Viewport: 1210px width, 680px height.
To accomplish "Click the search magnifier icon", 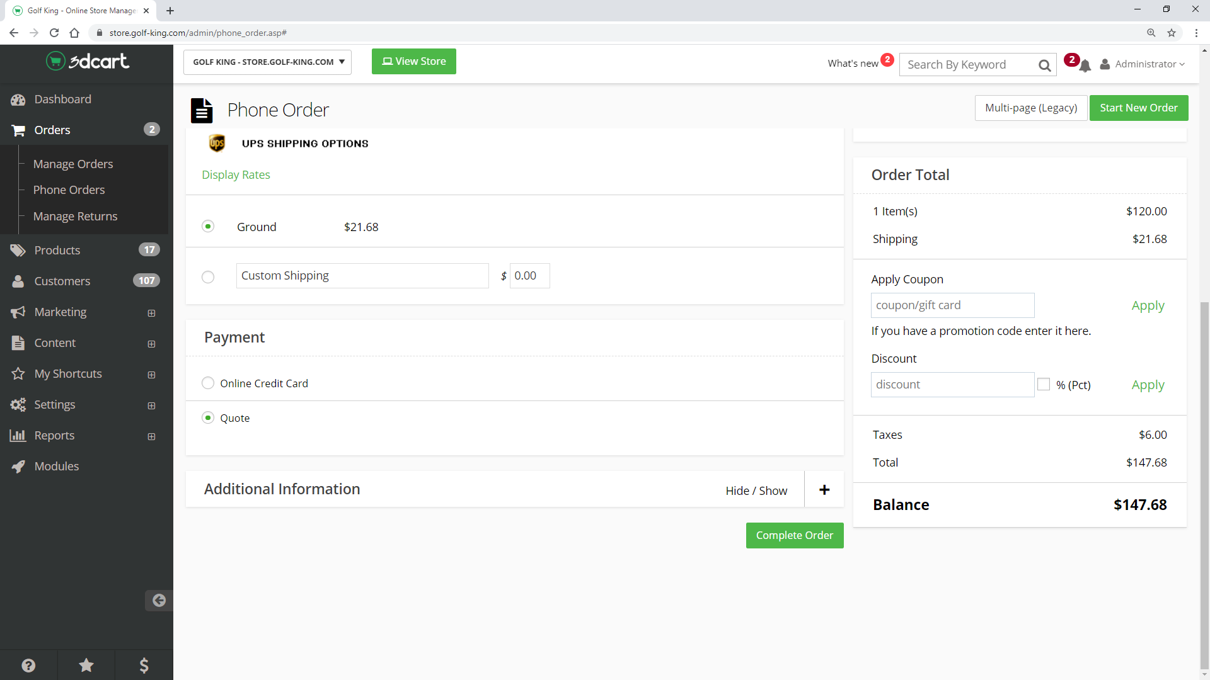I will (1044, 65).
